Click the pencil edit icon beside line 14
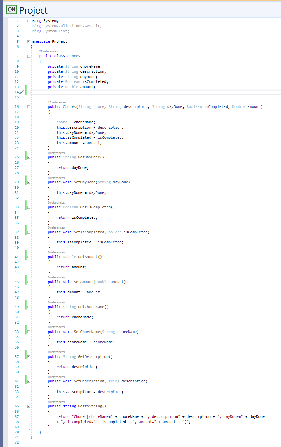 click(22, 92)
